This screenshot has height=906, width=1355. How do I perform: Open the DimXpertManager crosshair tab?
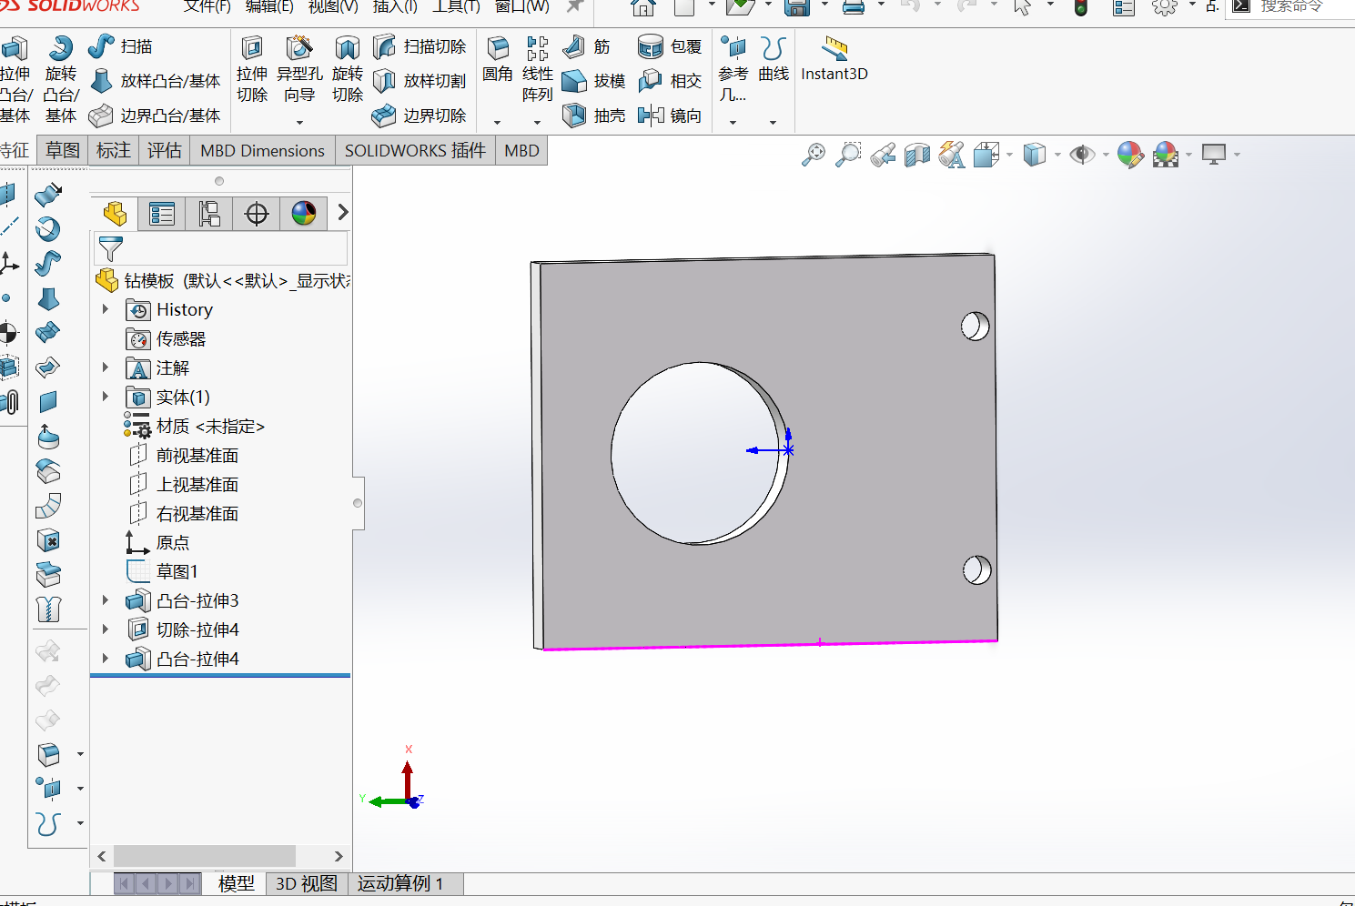(257, 214)
